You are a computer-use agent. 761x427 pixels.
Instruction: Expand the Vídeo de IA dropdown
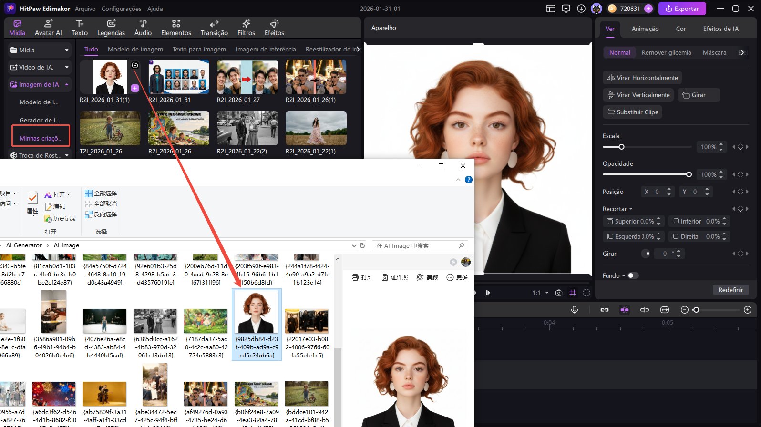(67, 67)
